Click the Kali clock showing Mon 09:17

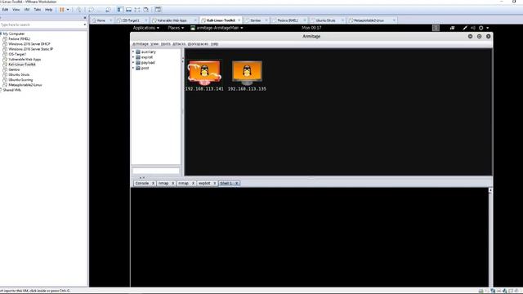[x=311, y=28]
